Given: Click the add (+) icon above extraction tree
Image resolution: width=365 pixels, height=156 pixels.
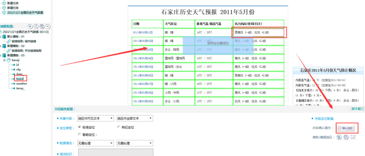Looking at the screenshot, I should (30, 26).
